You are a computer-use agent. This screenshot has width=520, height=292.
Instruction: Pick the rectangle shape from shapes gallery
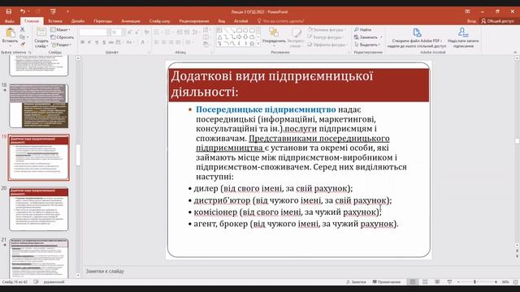pyautogui.click(x=238, y=31)
